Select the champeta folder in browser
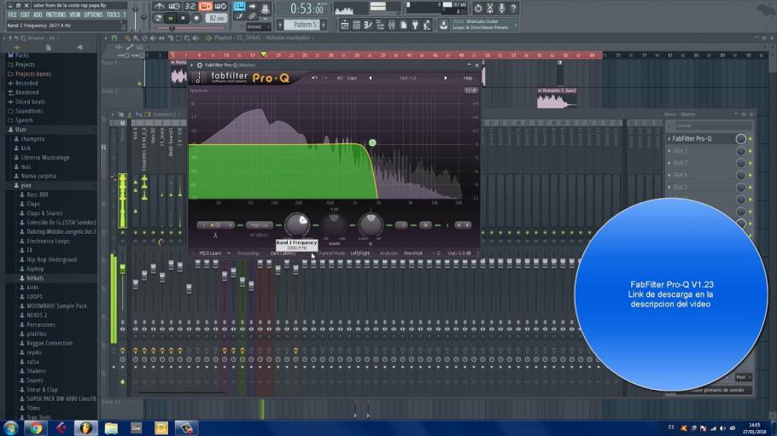 point(32,139)
